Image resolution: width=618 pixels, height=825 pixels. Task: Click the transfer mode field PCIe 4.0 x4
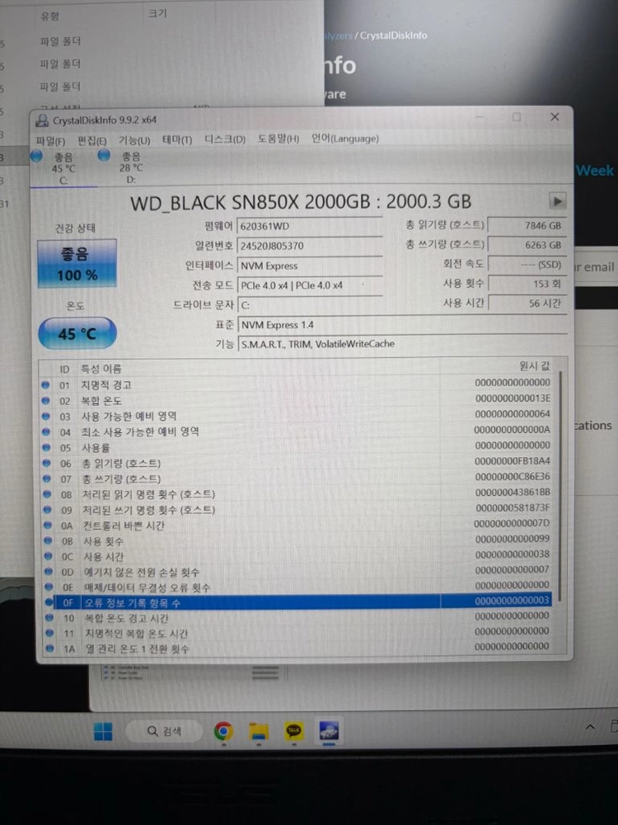310,285
